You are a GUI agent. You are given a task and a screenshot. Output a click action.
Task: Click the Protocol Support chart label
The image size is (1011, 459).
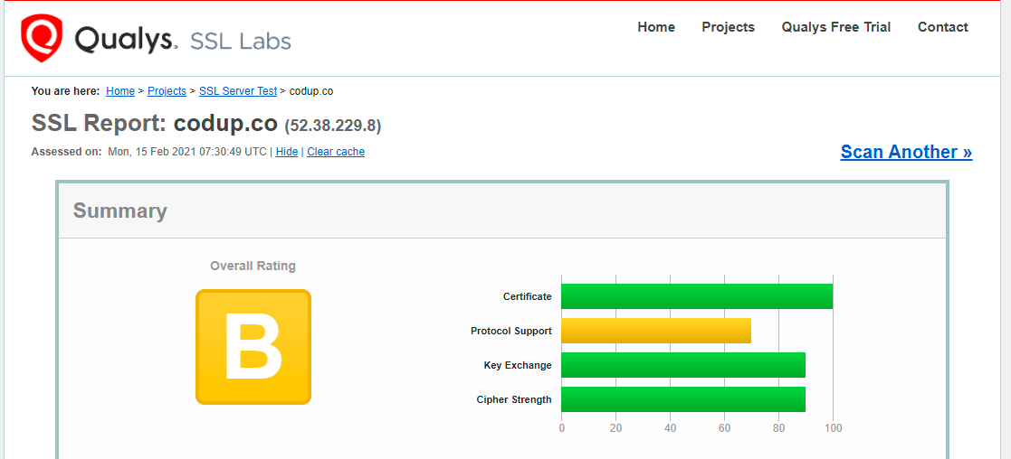[511, 331]
